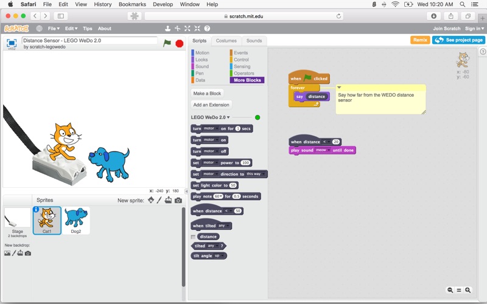Select the Shrink sprite tool
The width and height of the screenshot is (487, 304).
(197, 29)
